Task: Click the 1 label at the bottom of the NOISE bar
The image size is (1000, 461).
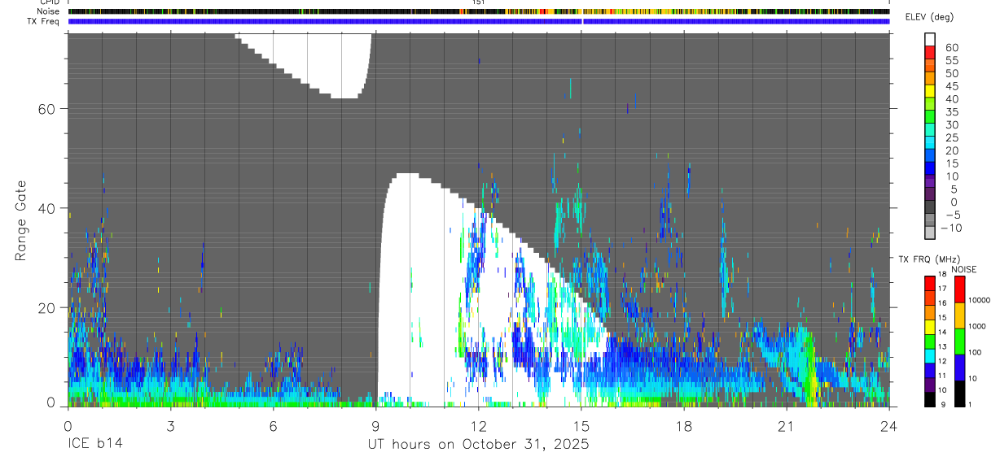Action: (x=970, y=405)
